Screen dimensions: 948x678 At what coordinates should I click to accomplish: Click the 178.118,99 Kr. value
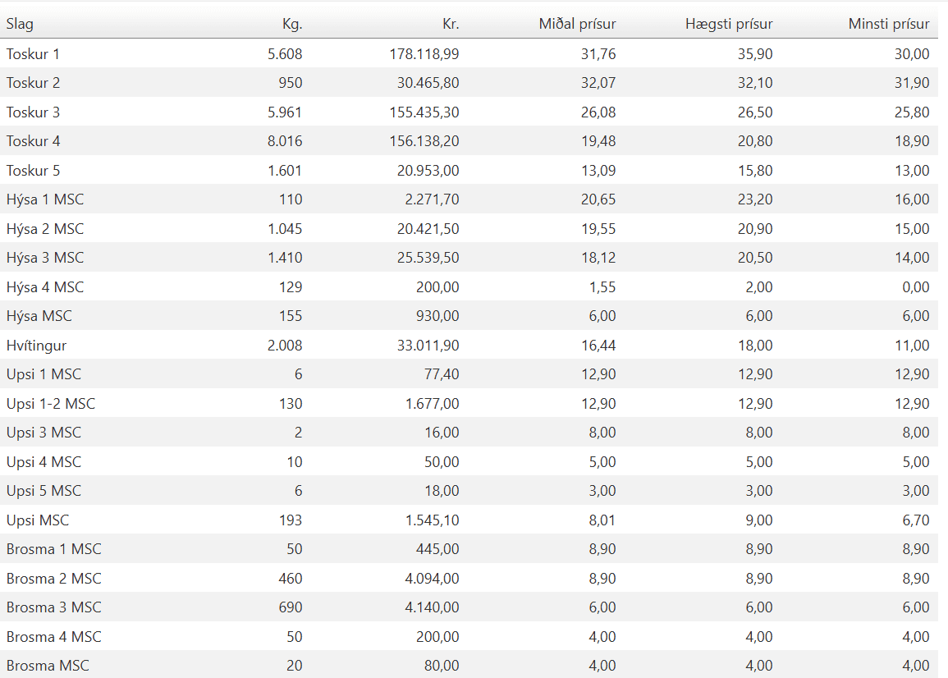424,54
